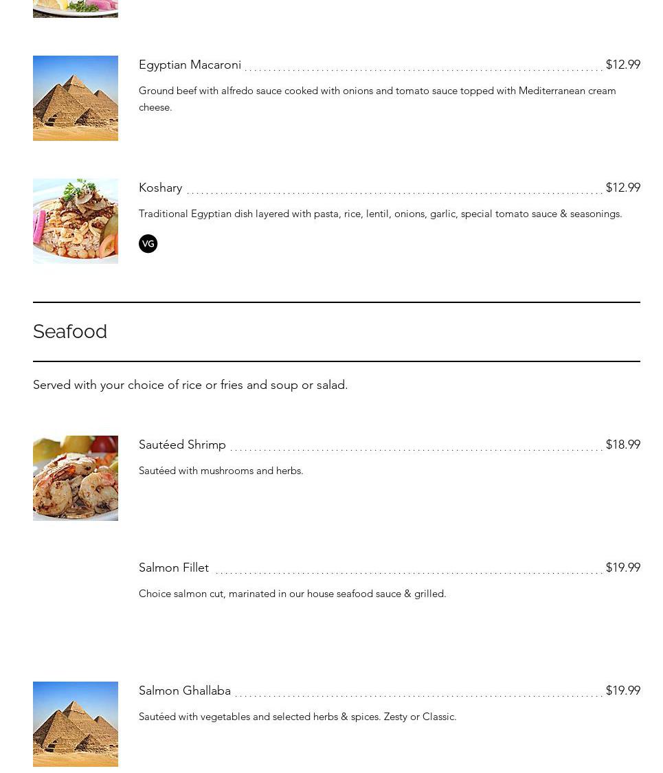Click the partially visible dish photo at top

click(76, 8)
